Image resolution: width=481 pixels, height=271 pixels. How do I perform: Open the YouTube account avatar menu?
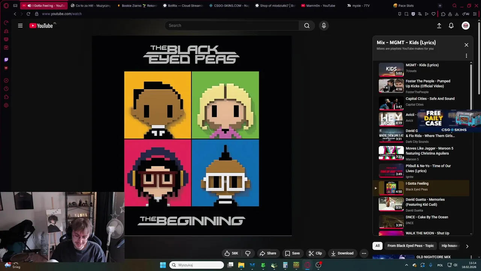[466, 26]
